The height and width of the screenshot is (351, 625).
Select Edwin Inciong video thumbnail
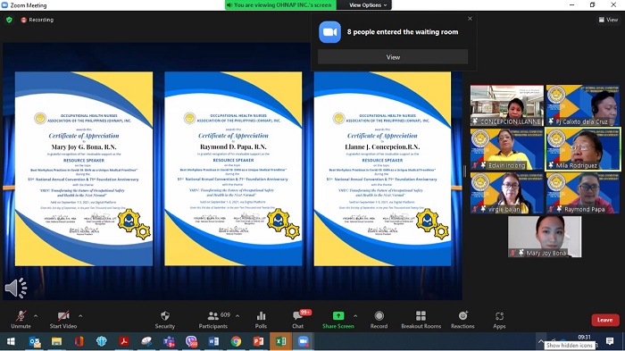pos(506,149)
